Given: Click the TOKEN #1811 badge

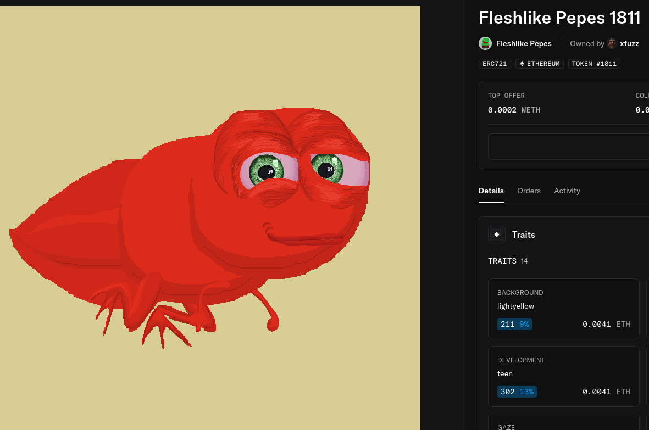Looking at the screenshot, I should (x=594, y=64).
